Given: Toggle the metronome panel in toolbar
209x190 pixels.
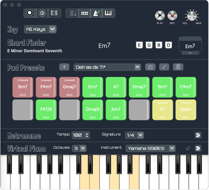Looking at the screenshot, I should 96,13.
